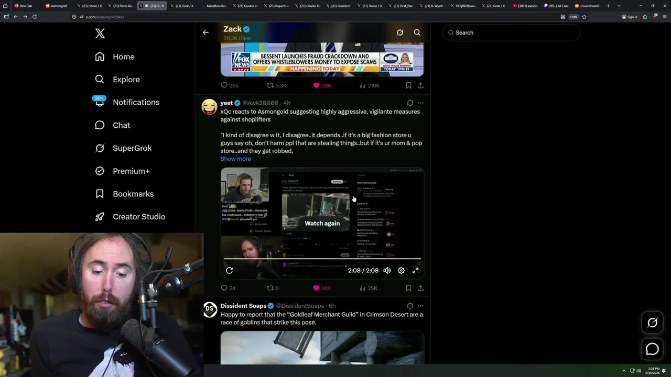This screenshot has height=377, width=671.
Task: Click inside the Search box
Action: pyautogui.click(x=512, y=32)
